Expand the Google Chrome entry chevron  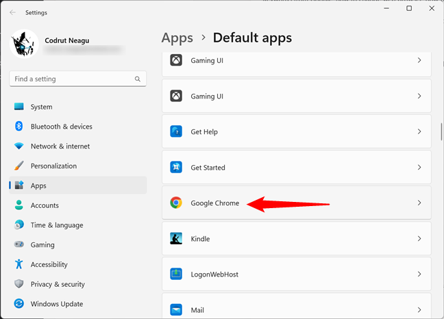(419, 203)
